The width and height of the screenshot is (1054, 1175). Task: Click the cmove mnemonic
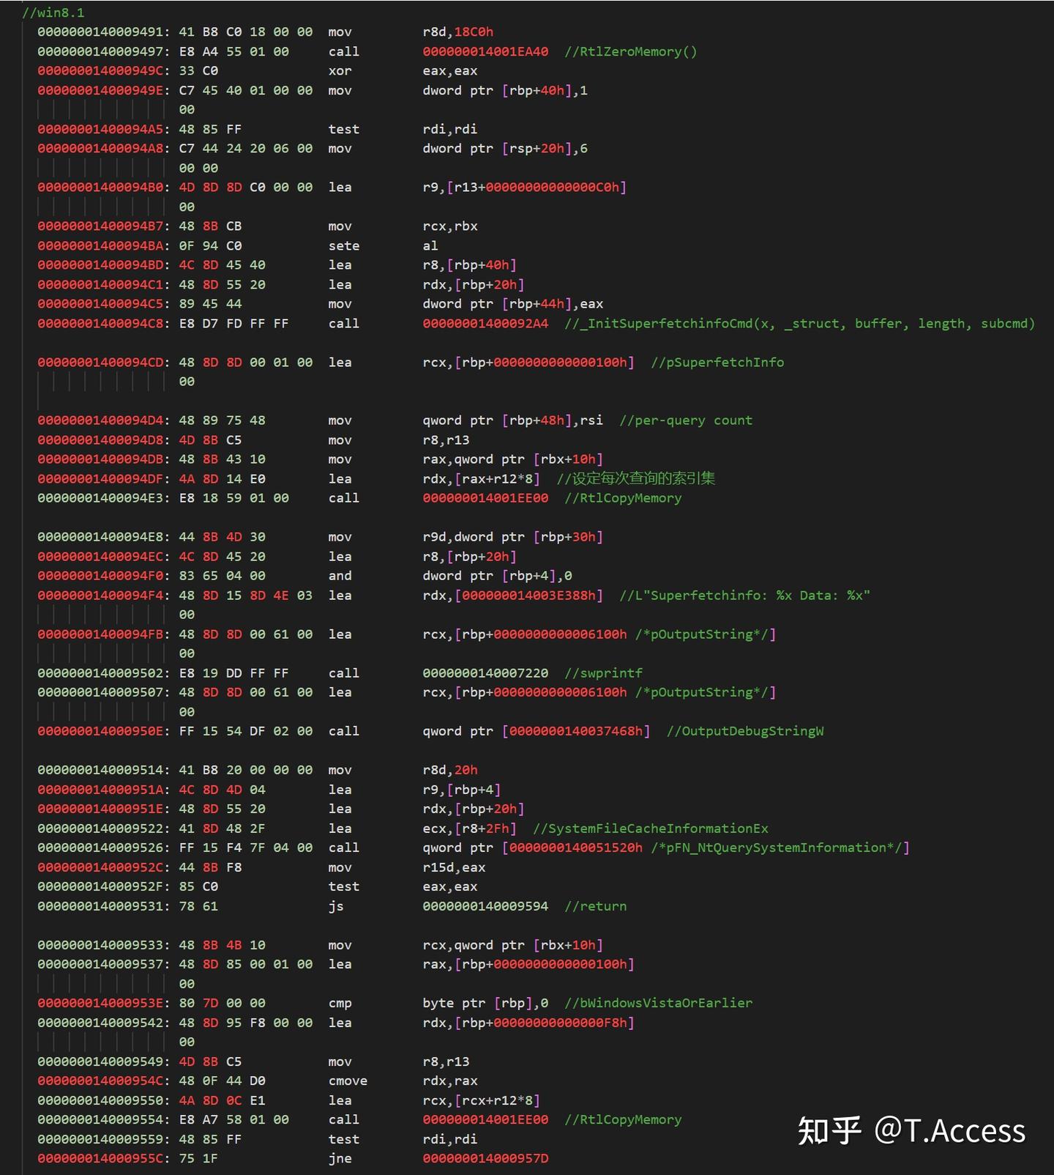348,1081
